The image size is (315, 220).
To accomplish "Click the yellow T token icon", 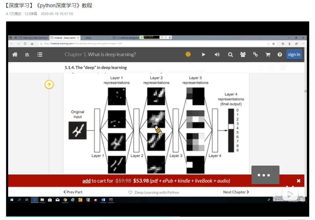I will 188,54.
